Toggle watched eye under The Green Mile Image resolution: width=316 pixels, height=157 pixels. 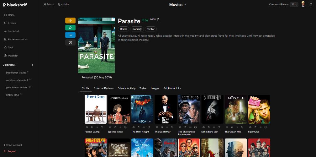(227, 127)
